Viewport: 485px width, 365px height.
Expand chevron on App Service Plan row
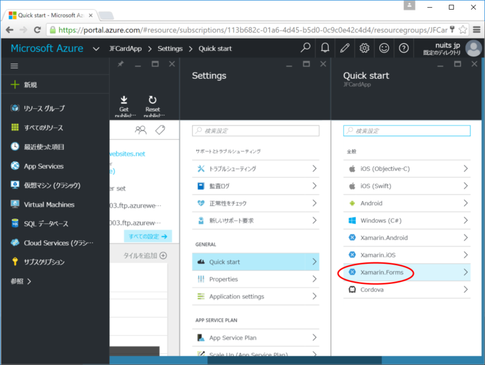coord(314,338)
